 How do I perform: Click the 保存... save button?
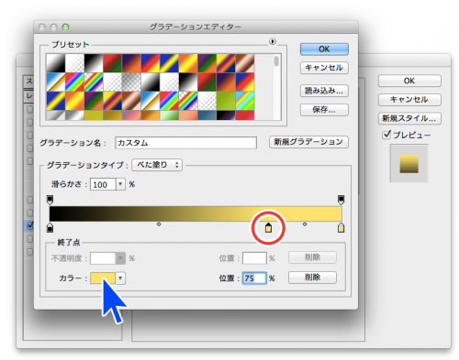[x=324, y=110]
